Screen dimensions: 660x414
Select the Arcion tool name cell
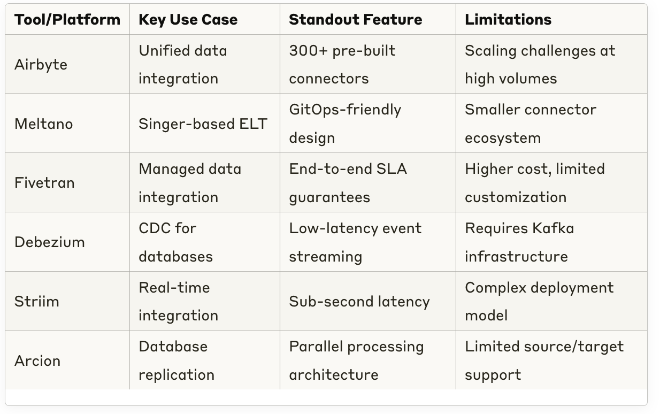[67, 360]
